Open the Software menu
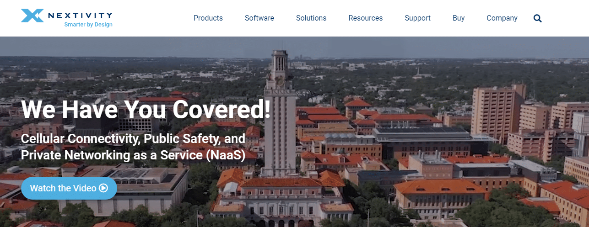 coord(259,18)
